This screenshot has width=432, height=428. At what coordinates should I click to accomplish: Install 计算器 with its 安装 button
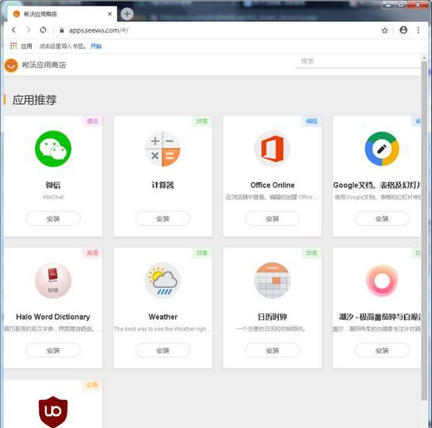[163, 219]
